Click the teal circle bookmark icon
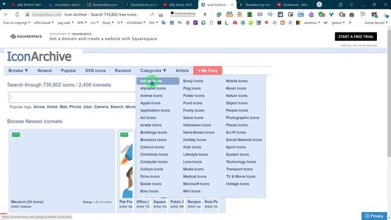Image resolution: width=391 pixels, height=220 pixels. click(203, 23)
